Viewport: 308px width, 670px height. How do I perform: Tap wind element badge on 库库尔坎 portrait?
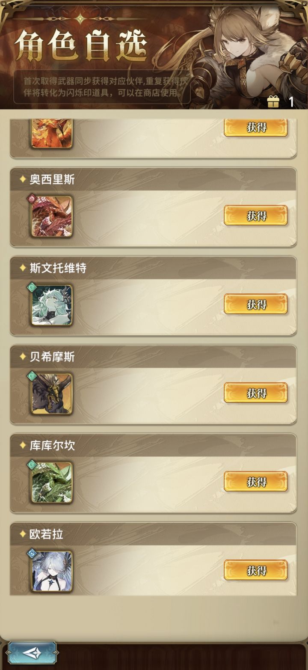coord(33,465)
